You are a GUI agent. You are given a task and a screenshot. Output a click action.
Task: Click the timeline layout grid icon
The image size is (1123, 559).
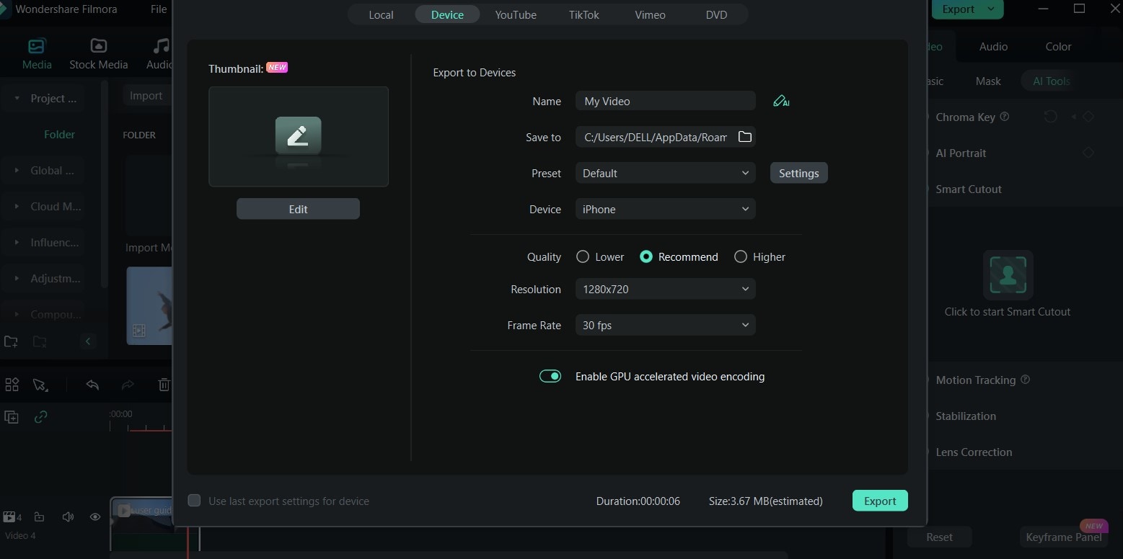click(x=12, y=385)
